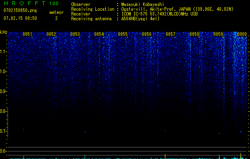This screenshot has width=250, height=159.
Task: Click the 0.7 kHz axis label
Action: (x=3, y=131)
